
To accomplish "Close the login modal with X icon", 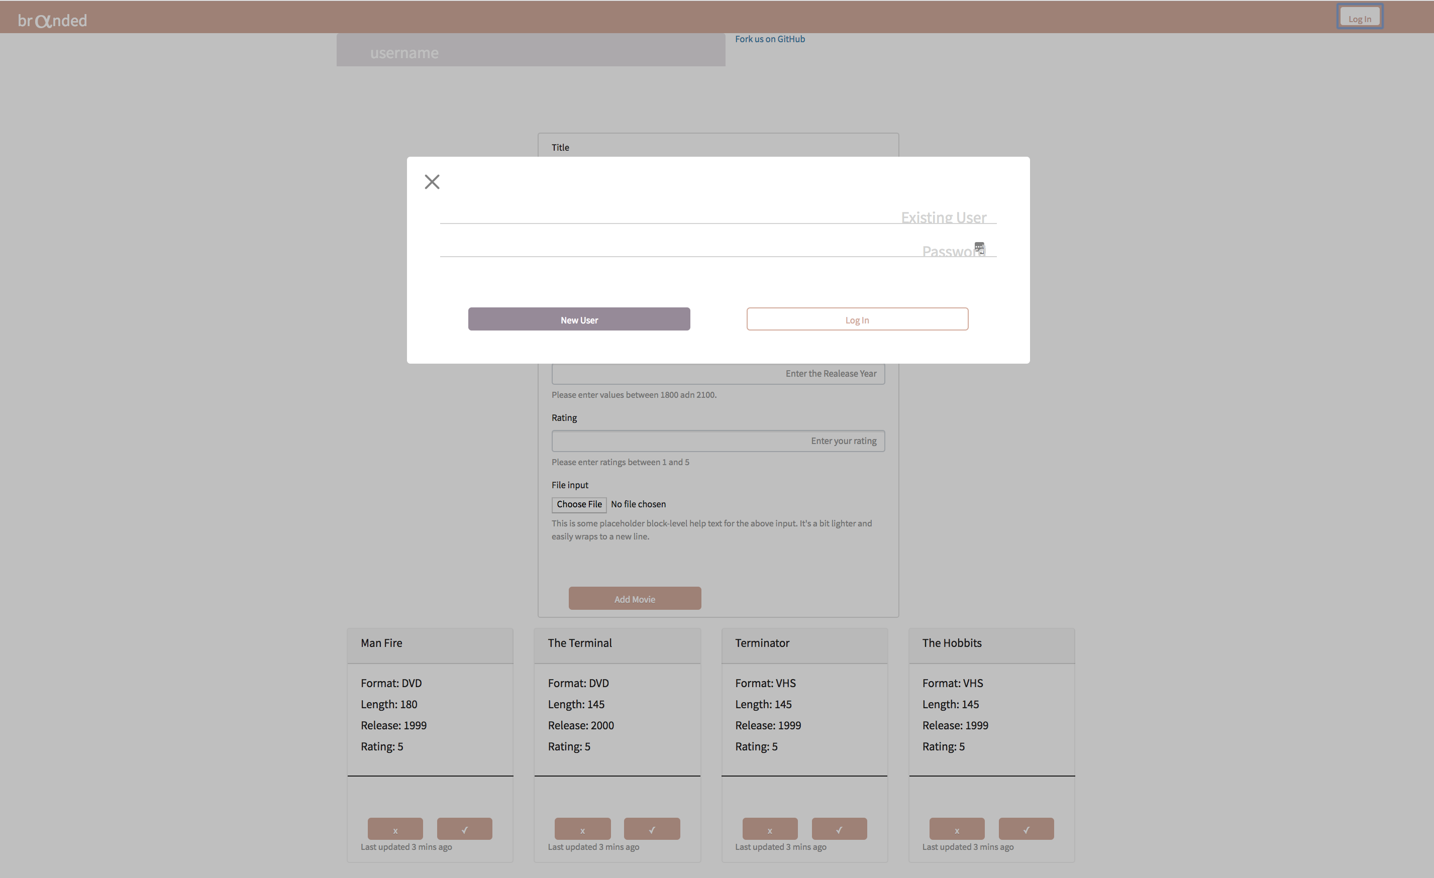I will pos(432,182).
